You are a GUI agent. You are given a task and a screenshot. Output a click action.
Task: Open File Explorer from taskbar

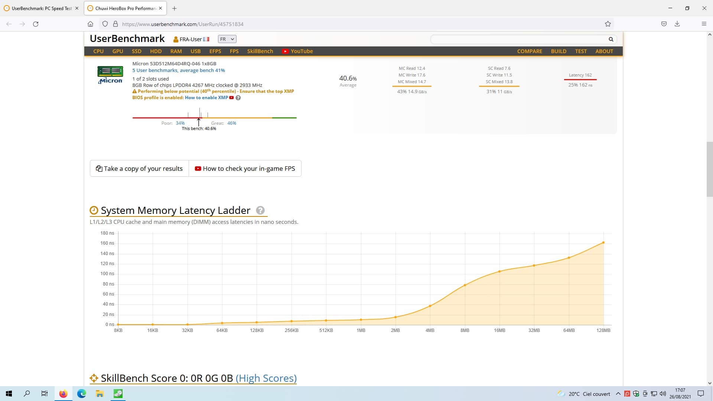point(100,394)
